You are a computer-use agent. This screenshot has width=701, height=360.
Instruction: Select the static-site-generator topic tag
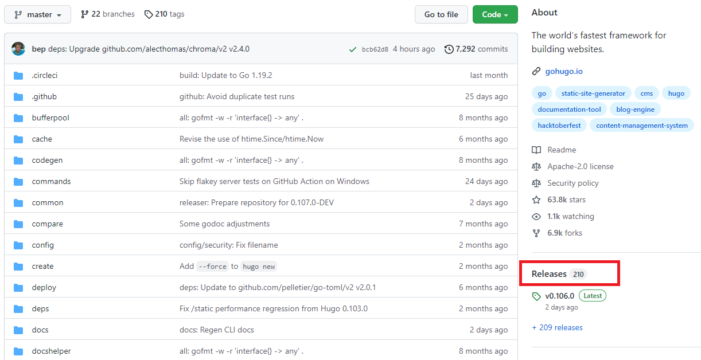pos(593,93)
